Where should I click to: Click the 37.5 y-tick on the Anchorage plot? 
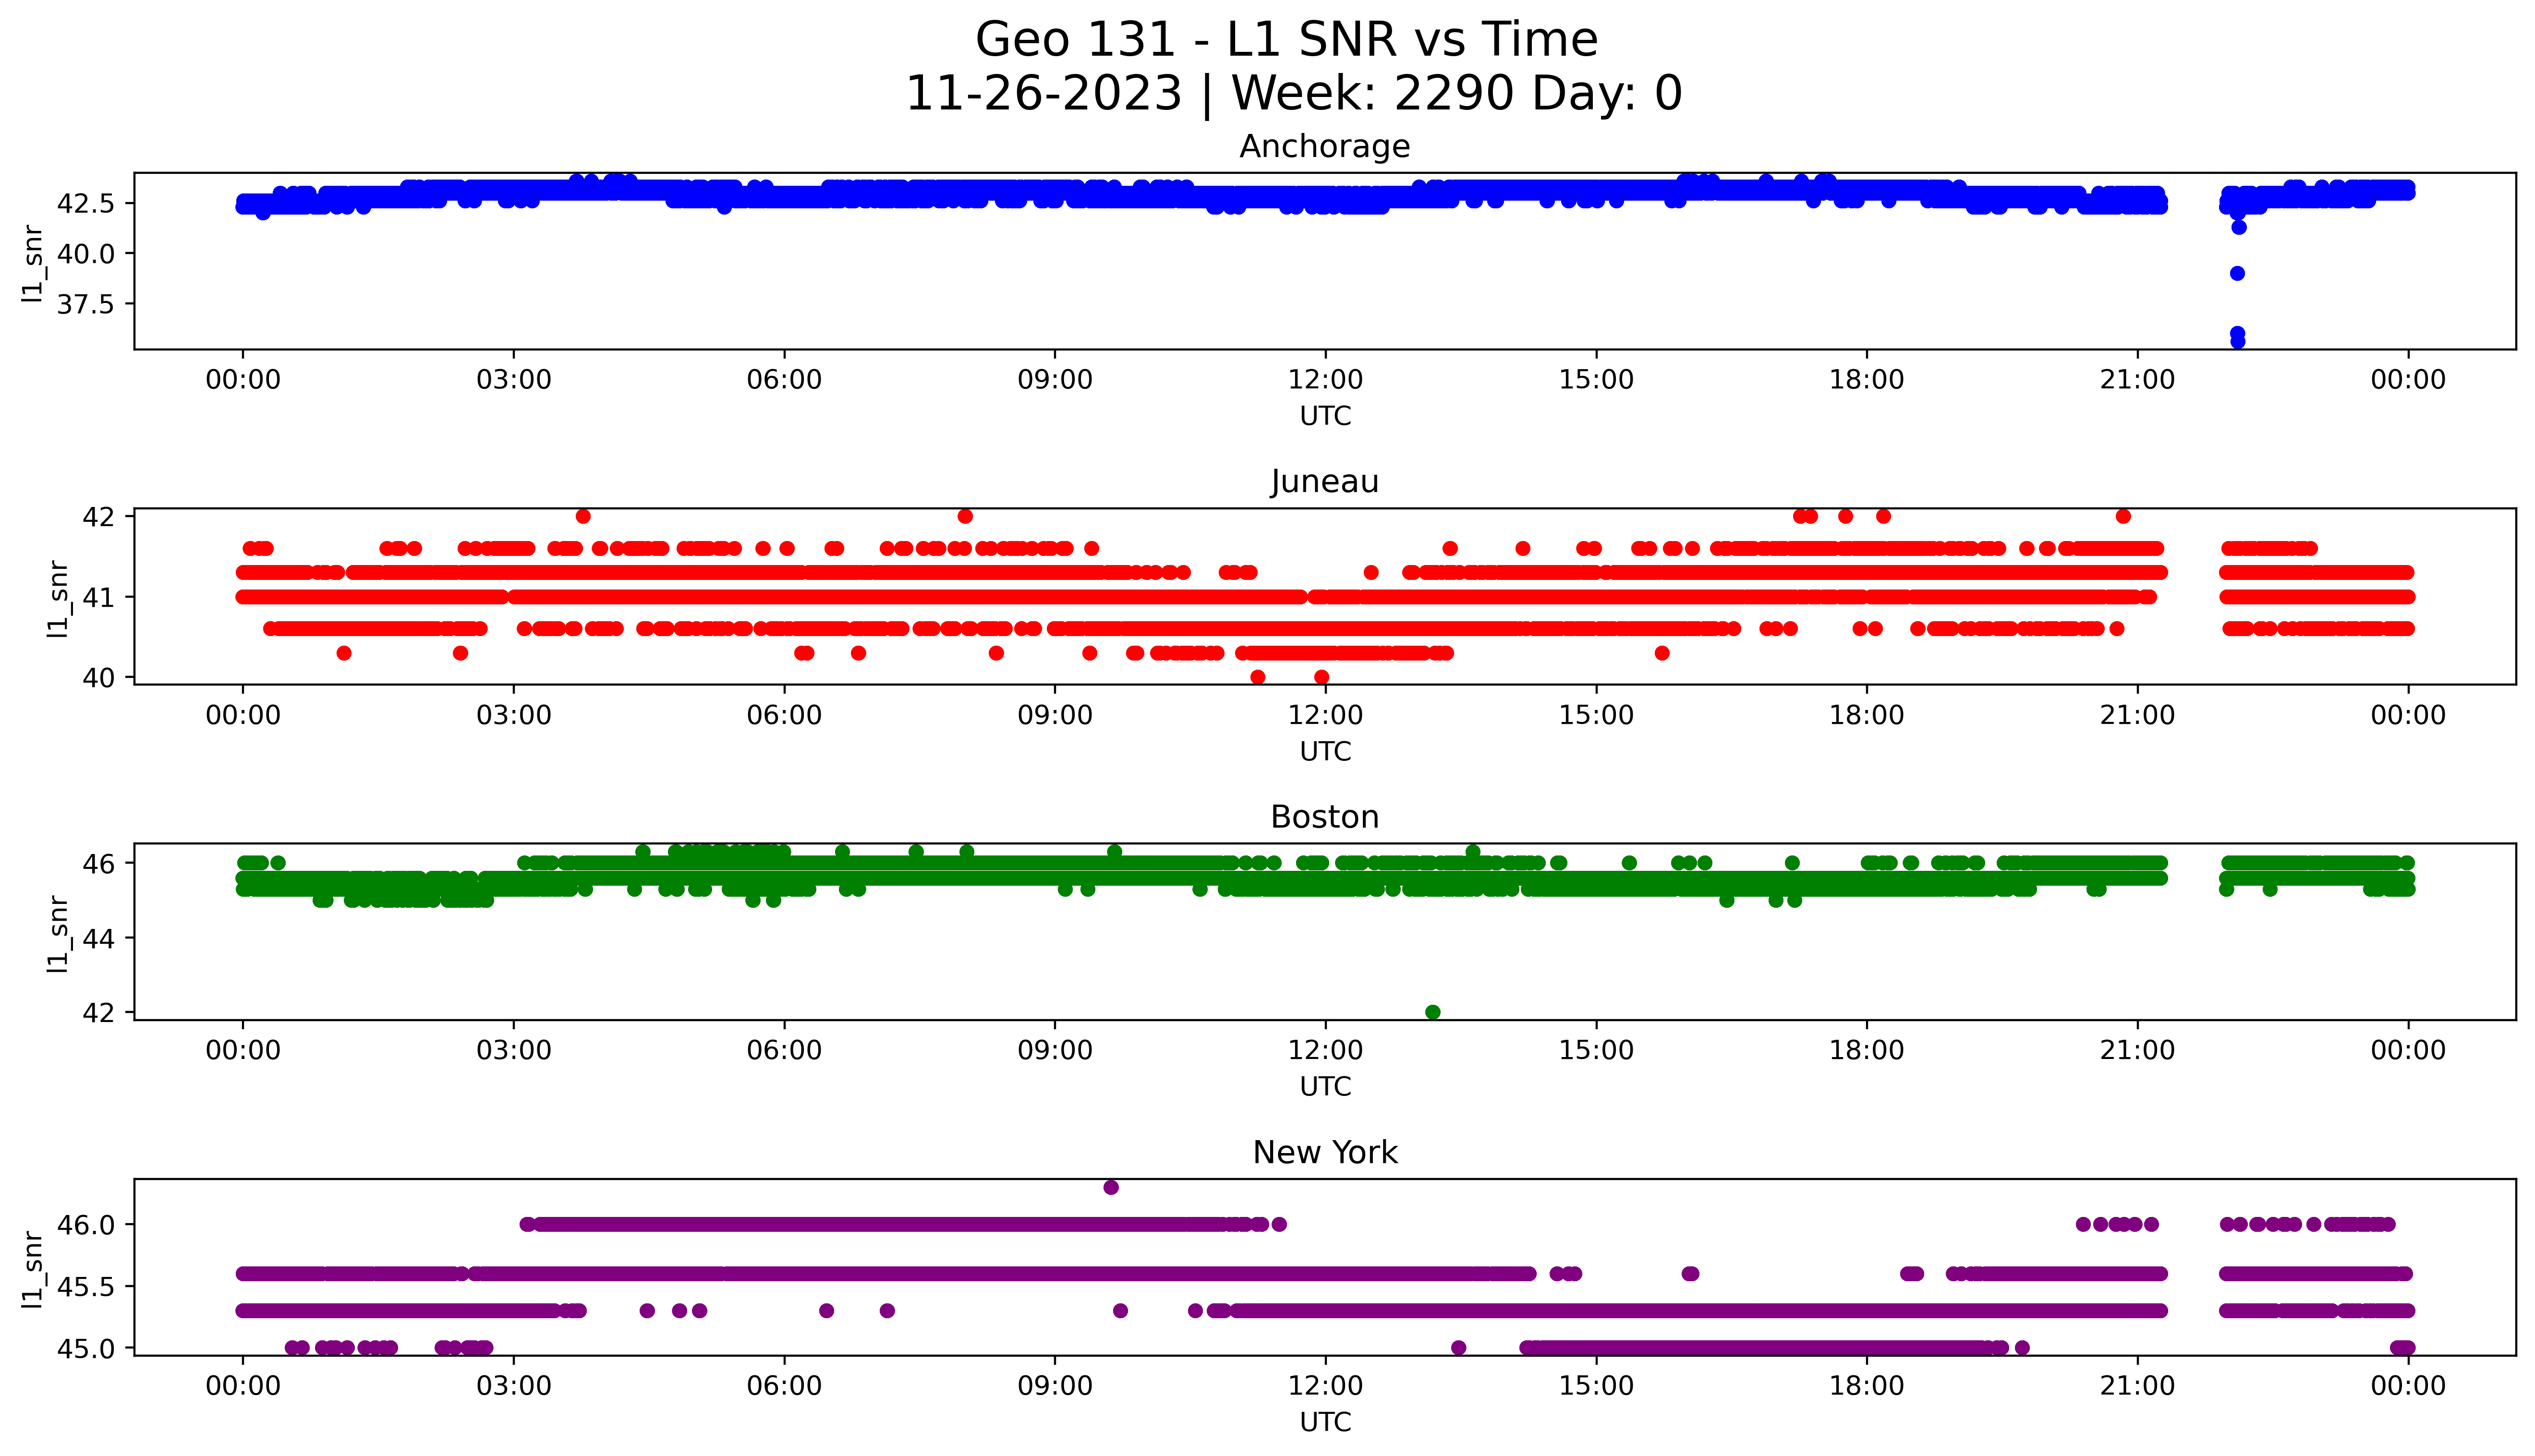coord(86,304)
